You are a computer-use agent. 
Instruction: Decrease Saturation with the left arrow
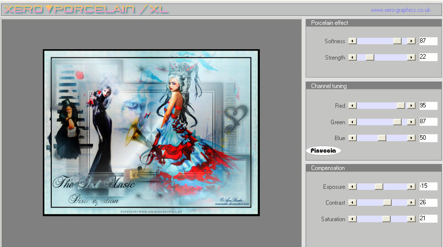352,219
